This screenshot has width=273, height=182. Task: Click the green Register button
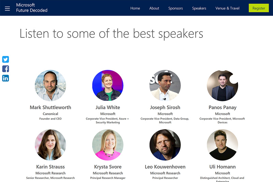coord(259,8)
